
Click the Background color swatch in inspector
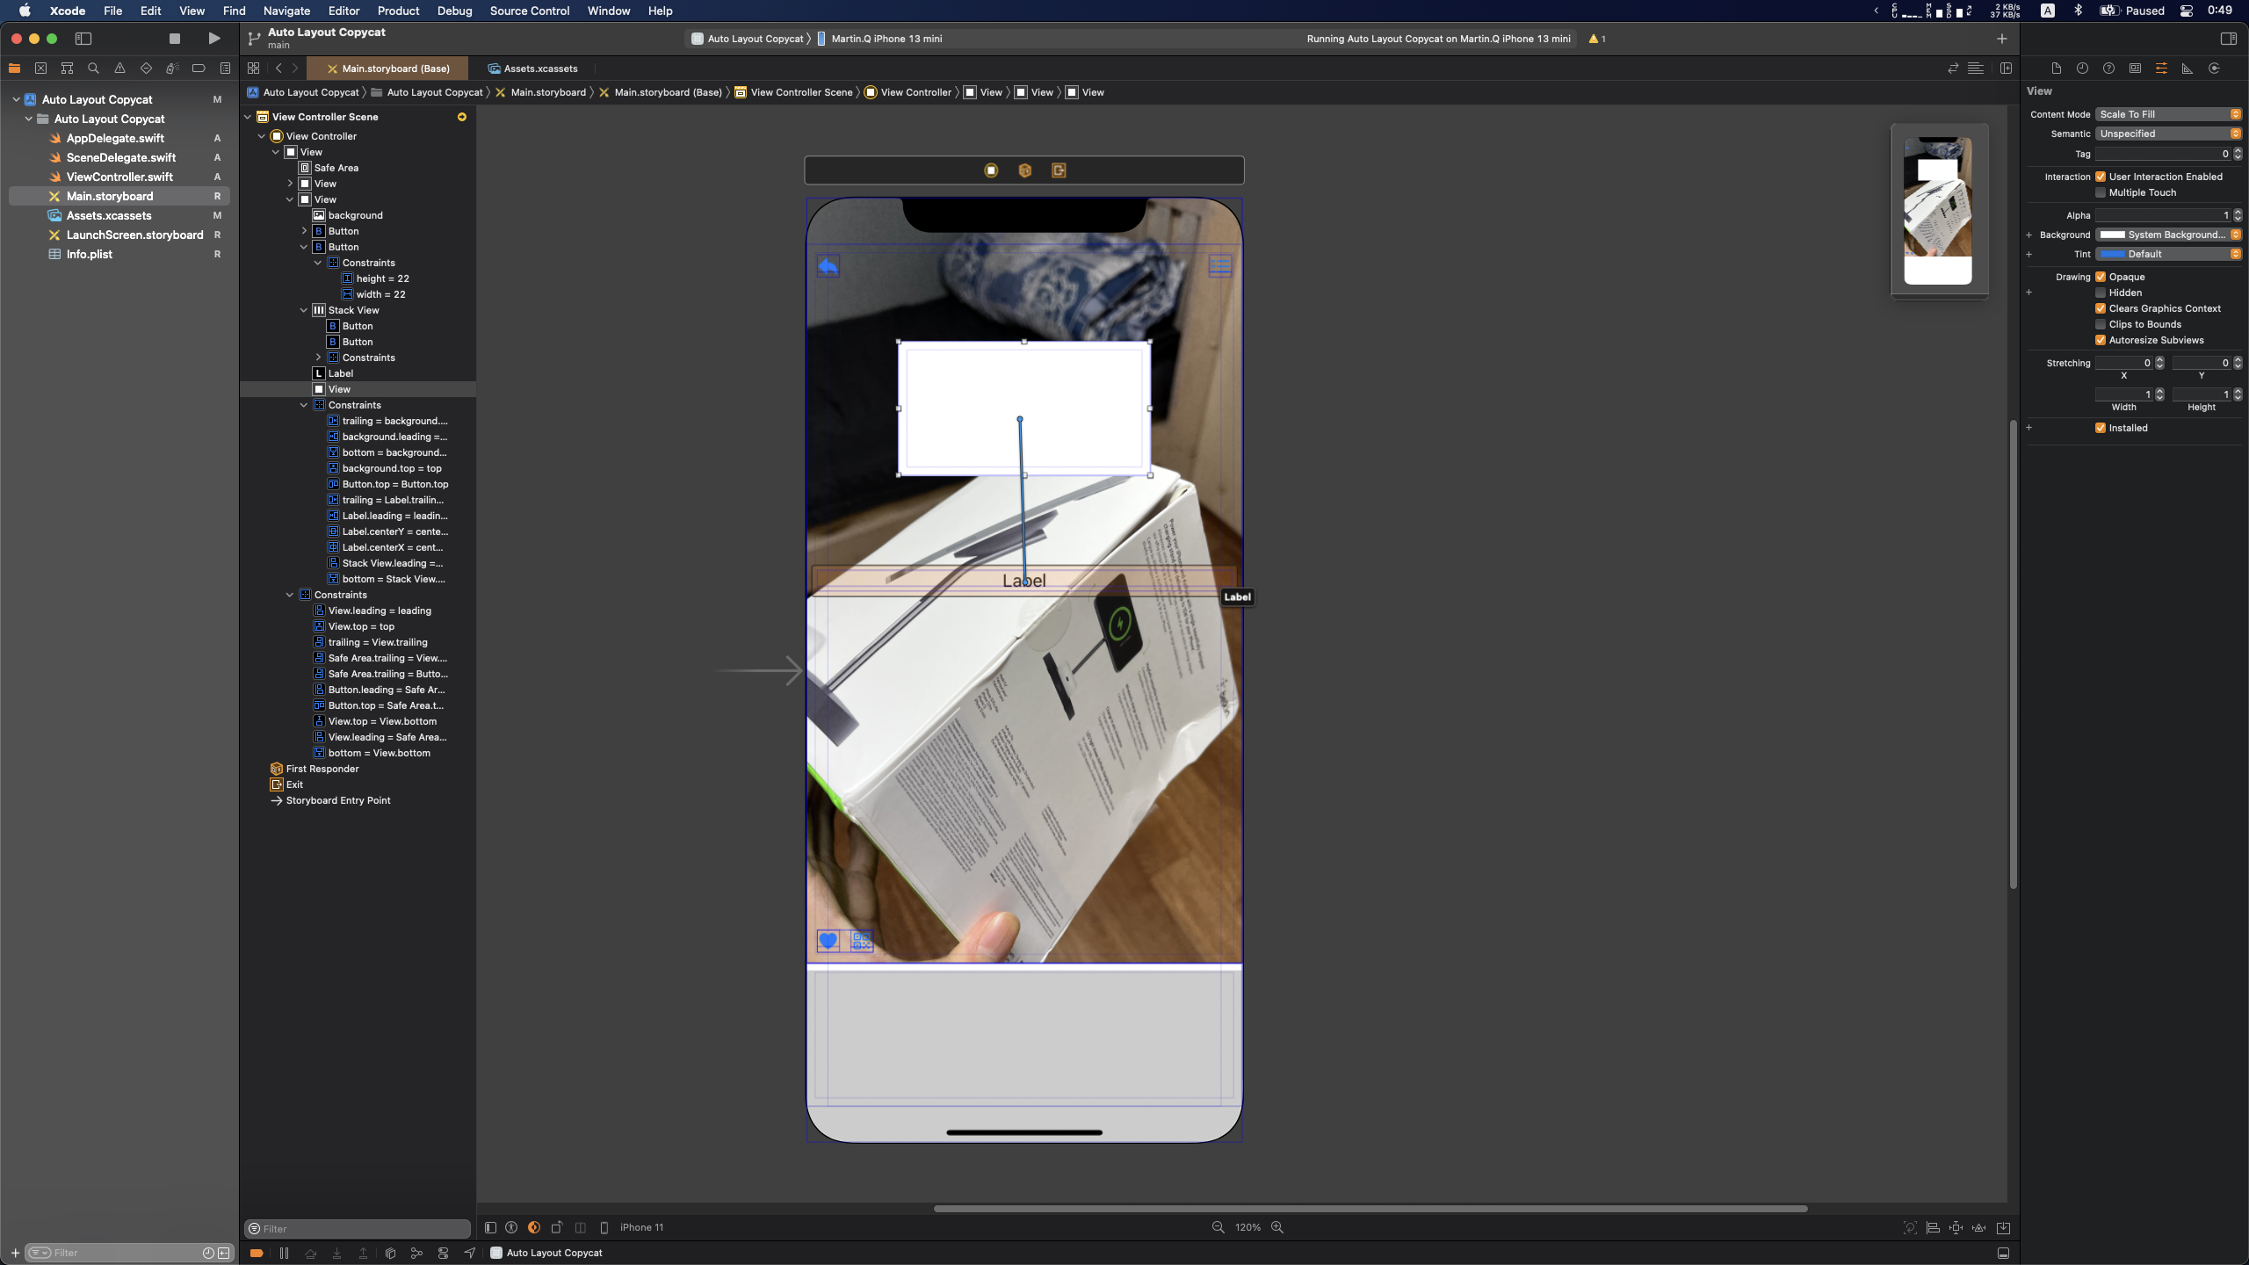click(x=2113, y=235)
